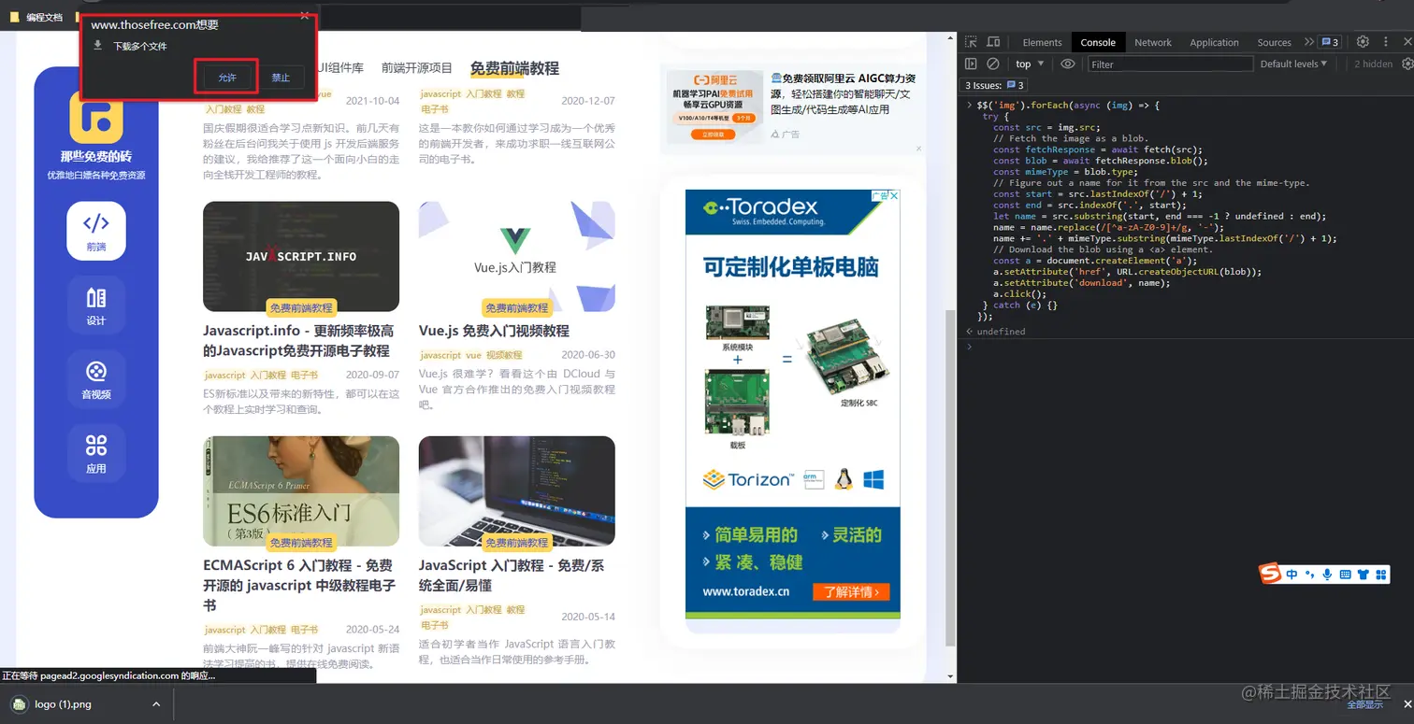This screenshot has height=724, width=1414.
Task: Switch to the Network tab
Action: tap(1153, 42)
